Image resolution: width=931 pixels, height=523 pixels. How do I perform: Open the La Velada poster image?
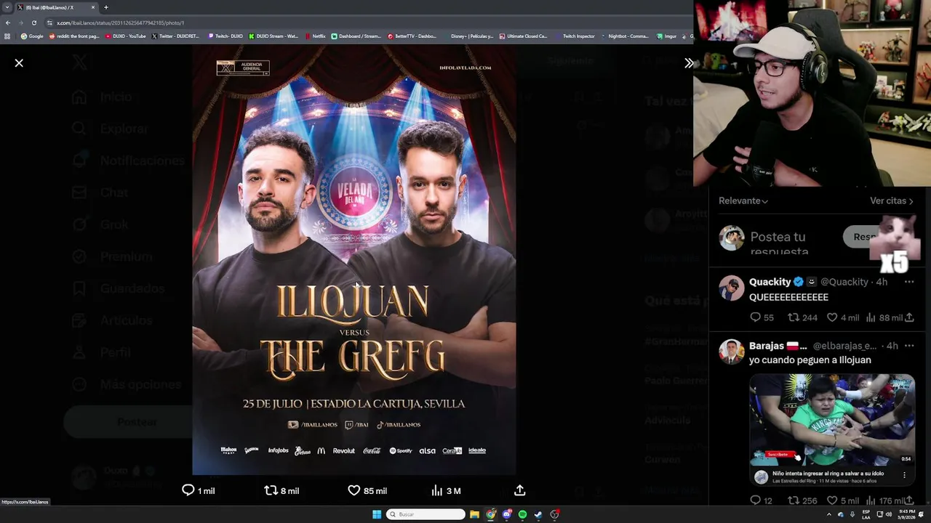pyautogui.click(x=354, y=260)
